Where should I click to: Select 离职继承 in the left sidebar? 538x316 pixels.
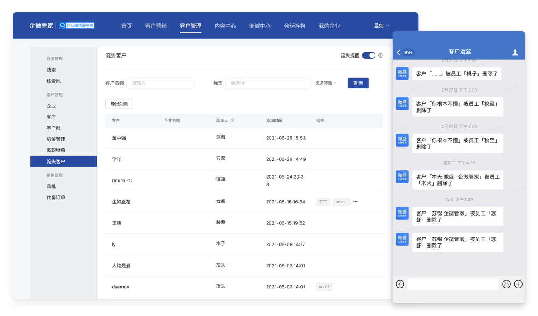point(56,150)
